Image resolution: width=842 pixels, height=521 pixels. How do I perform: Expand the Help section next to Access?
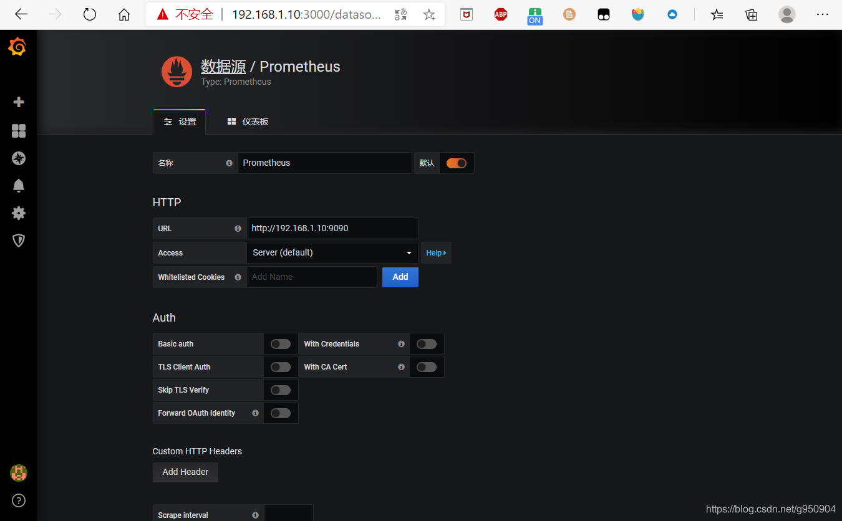pos(436,253)
